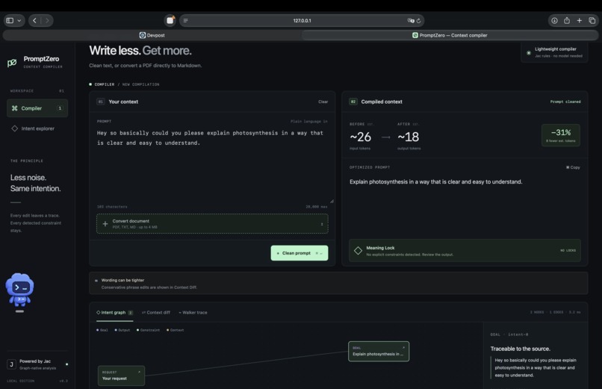
Task: Click the ~26 input tokens value
Action: tap(360, 137)
